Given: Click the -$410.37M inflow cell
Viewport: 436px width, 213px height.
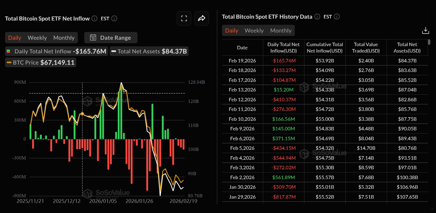Looking at the screenshot, I should (x=284, y=99).
